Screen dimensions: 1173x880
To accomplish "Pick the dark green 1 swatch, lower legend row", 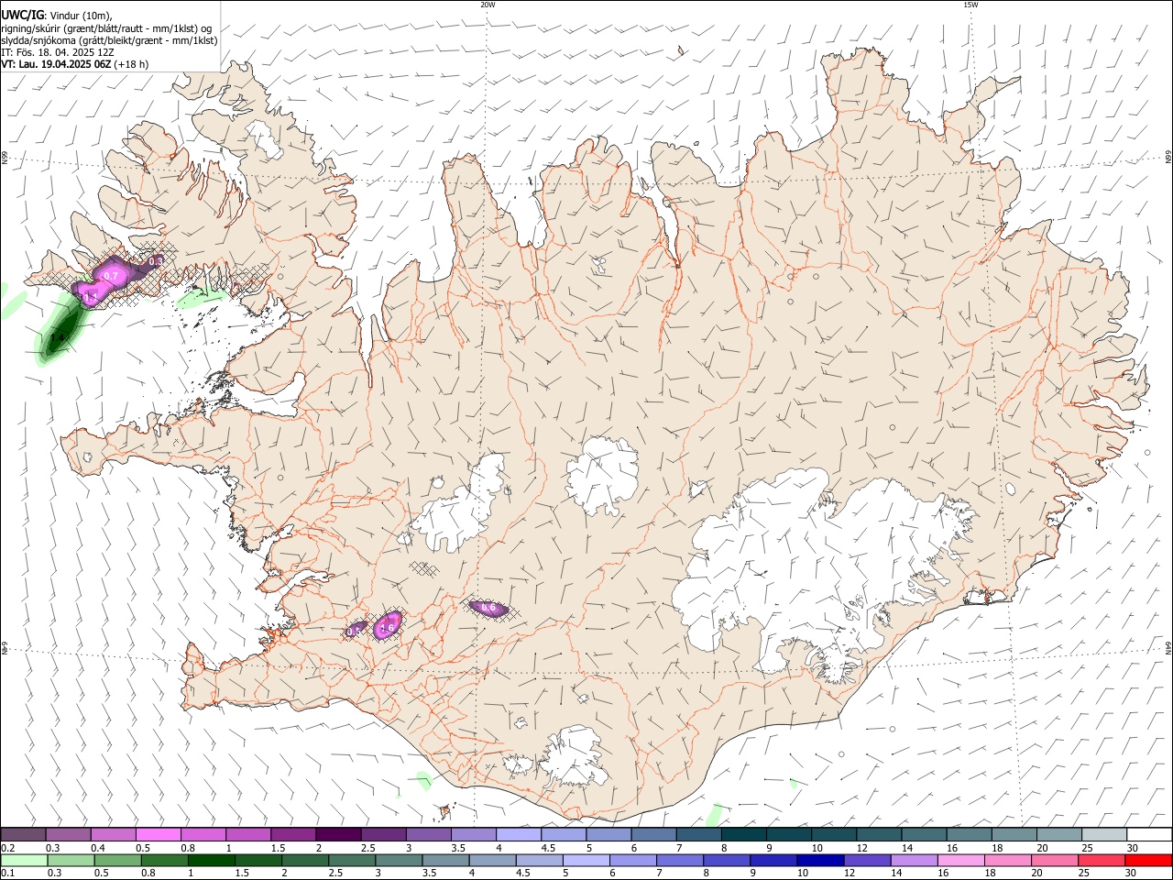I will (x=211, y=861).
